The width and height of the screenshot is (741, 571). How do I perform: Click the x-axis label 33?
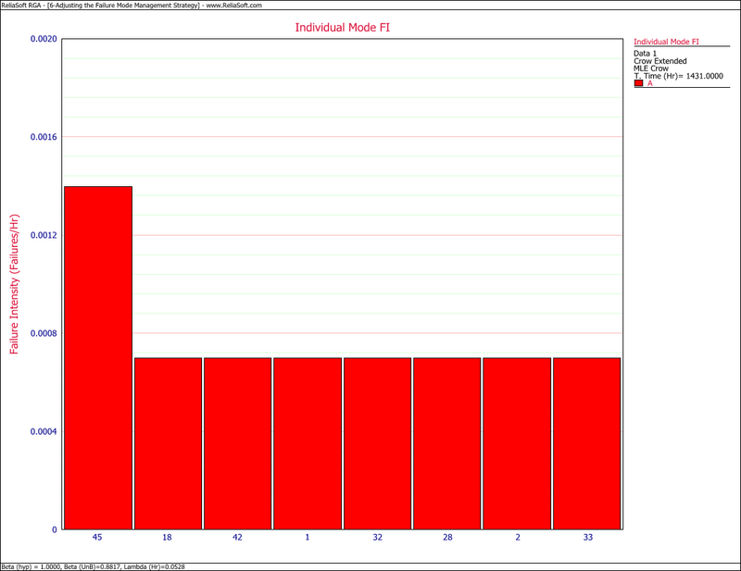coord(588,537)
